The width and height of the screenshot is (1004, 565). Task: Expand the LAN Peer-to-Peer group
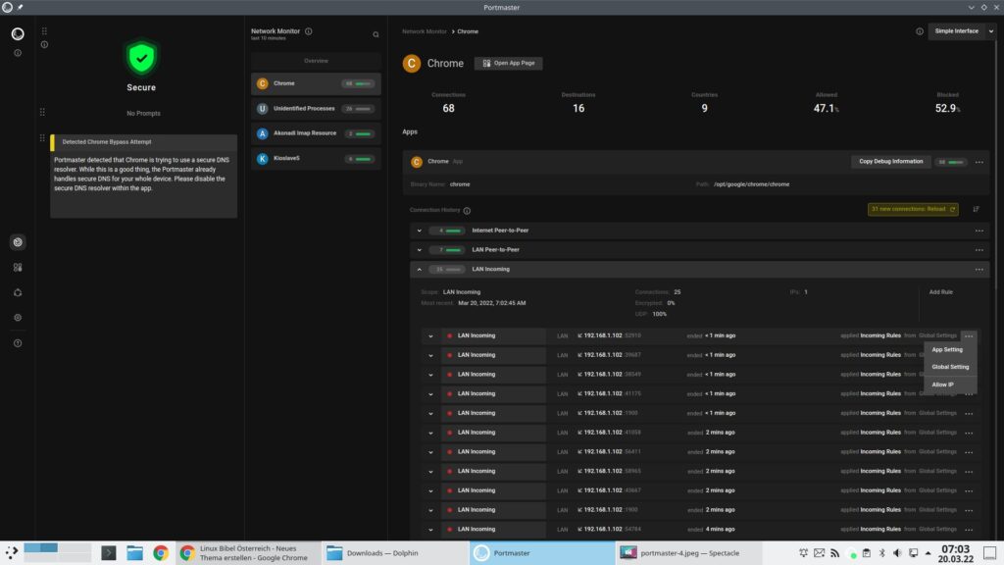pyautogui.click(x=420, y=250)
